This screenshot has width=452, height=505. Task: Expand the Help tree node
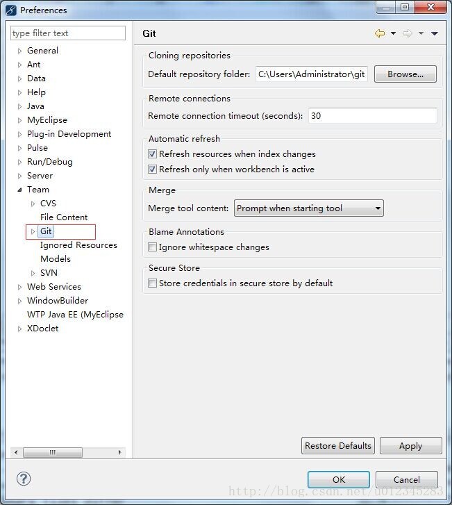tap(19, 92)
